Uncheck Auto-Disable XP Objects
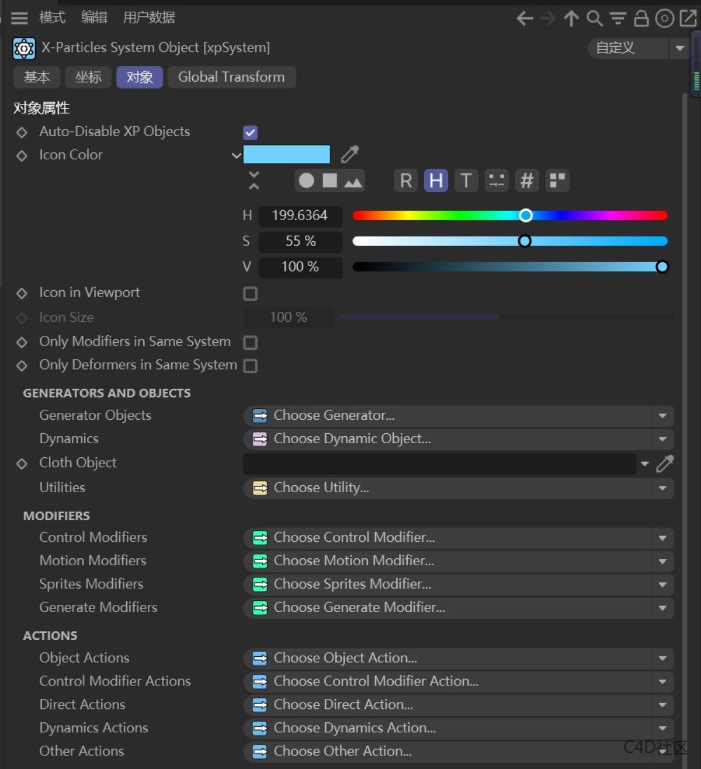The height and width of the screenshot is (769, 701). pyautogui.click(x=250, y=133)
